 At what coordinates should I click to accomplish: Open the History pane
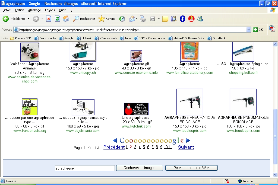pyautogui.click(x=122, y=19)
